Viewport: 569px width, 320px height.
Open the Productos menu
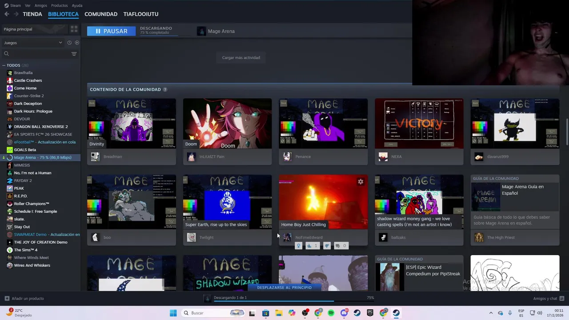pyautogui.click(x=60, y=5)
